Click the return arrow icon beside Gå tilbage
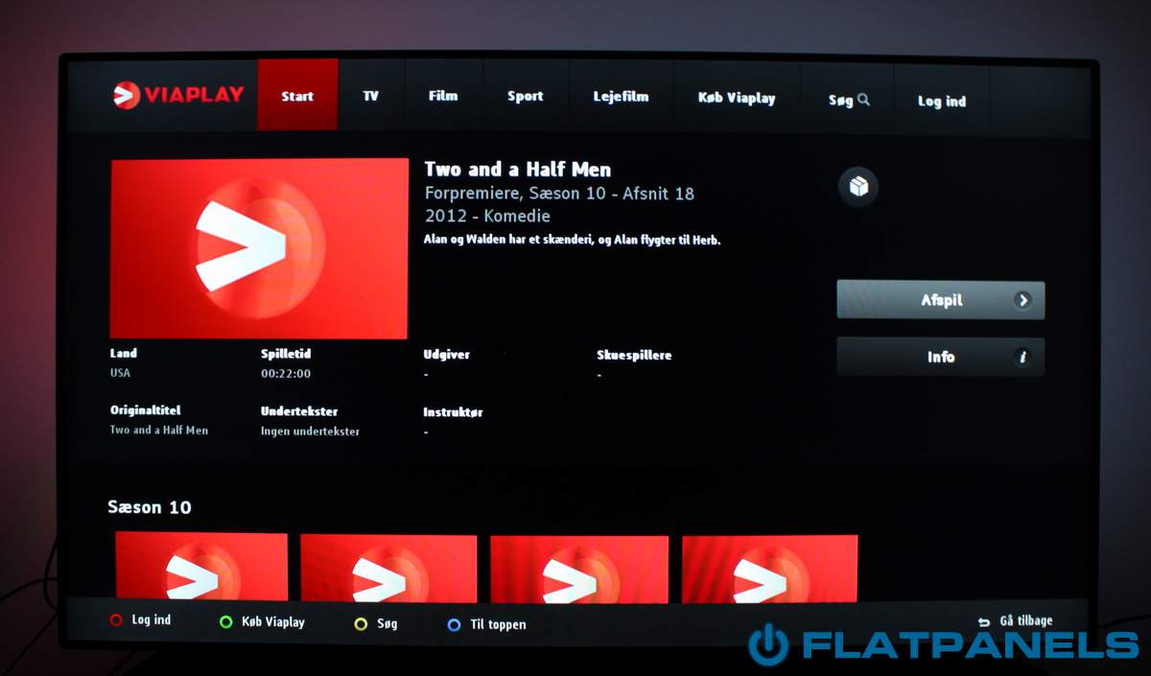 984,622
